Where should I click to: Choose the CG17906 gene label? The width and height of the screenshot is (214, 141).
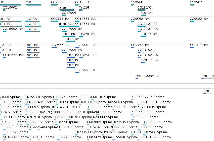click(x=69, y=13)
